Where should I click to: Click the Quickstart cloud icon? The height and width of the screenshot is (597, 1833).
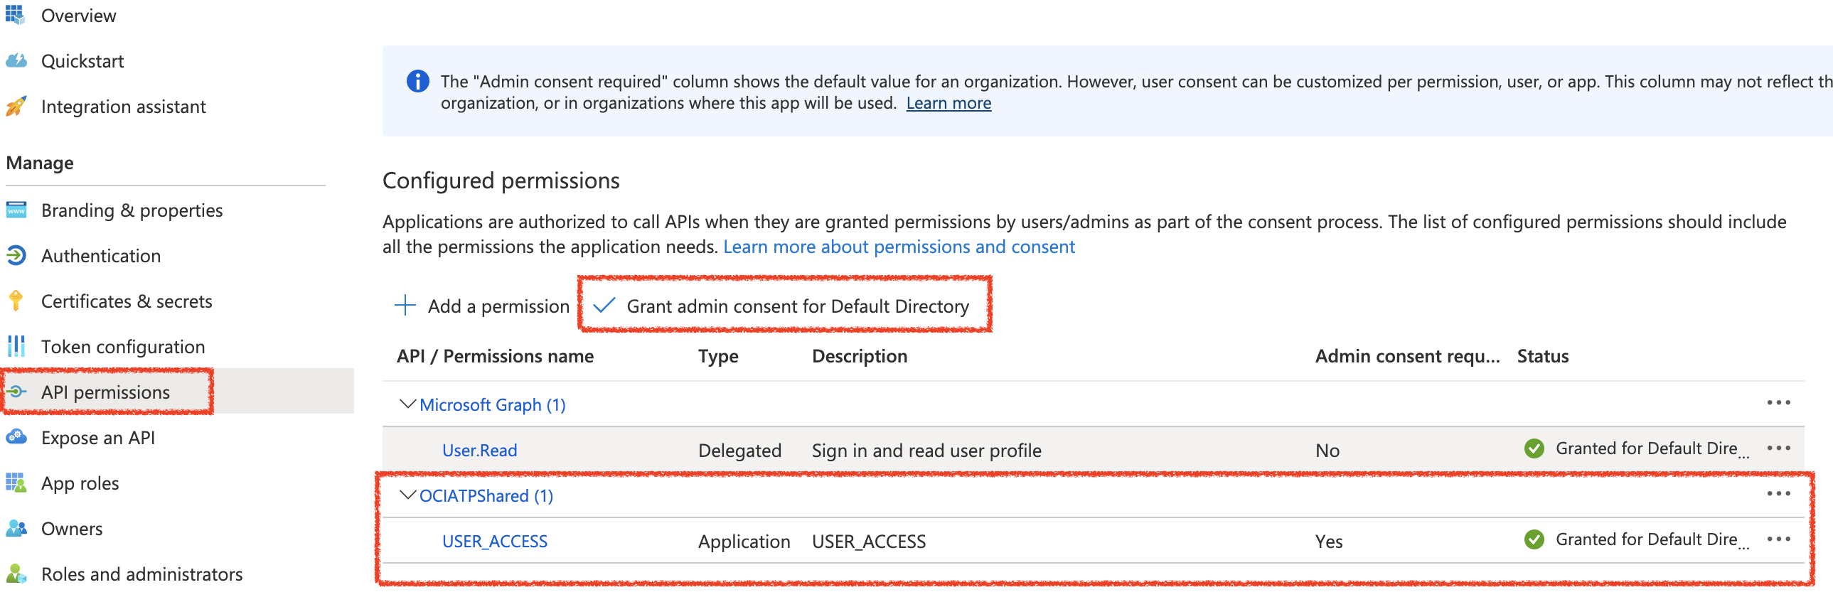(x=16, y=60)
